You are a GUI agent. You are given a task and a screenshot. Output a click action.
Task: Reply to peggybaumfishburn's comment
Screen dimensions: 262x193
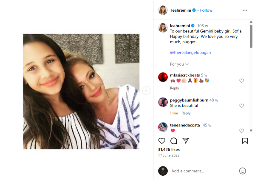pos(186,113)
